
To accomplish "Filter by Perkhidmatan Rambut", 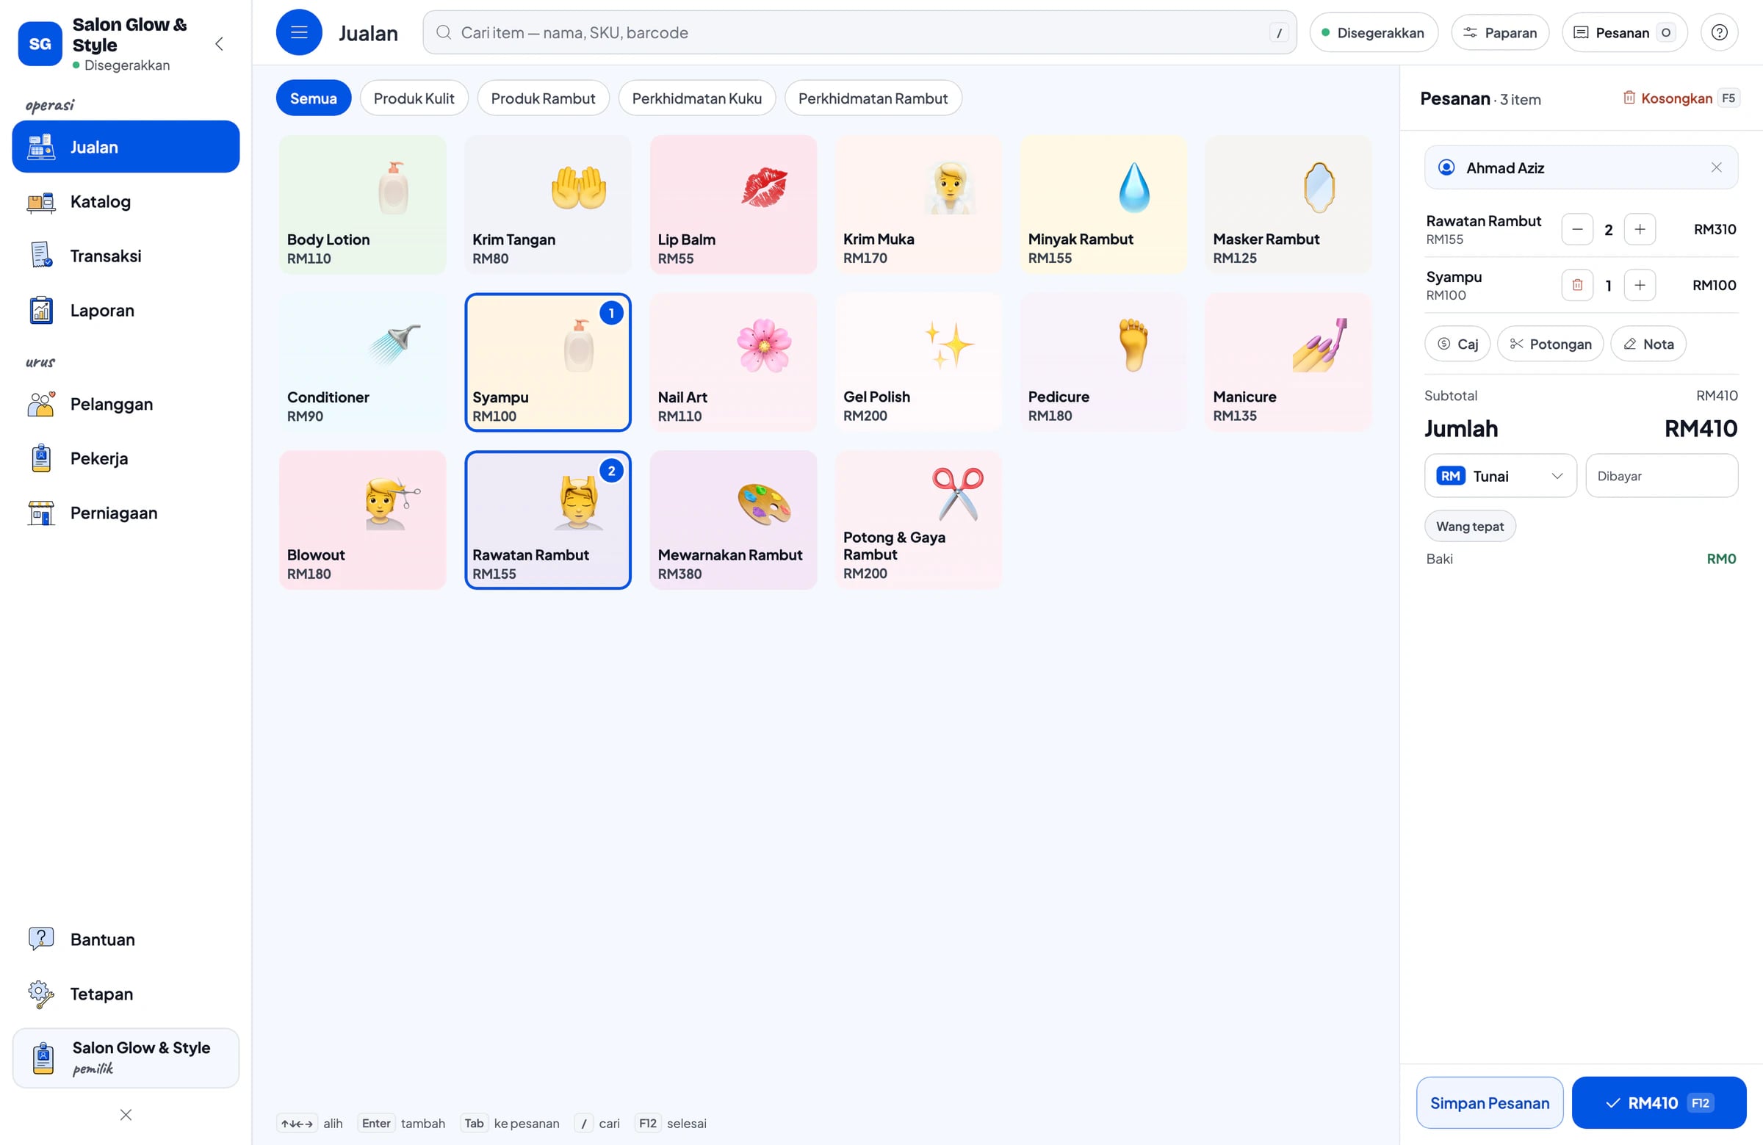I will tap(873, 98).
